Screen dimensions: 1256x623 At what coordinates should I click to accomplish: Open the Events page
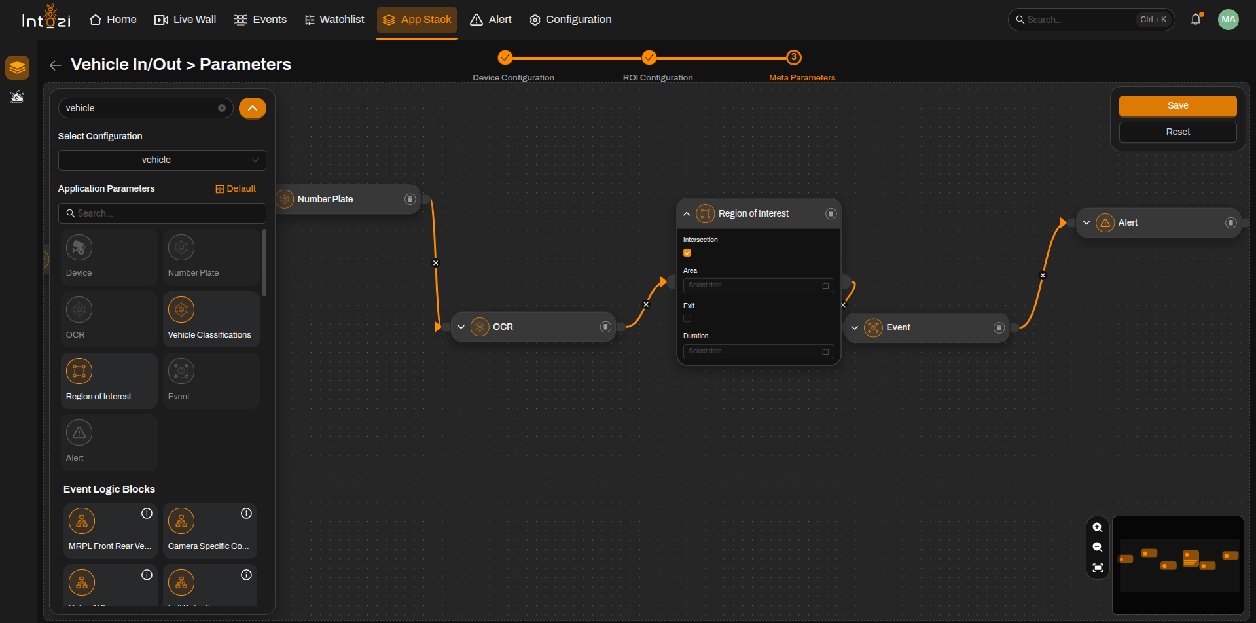pyautogui.click(x=260, y=20)
